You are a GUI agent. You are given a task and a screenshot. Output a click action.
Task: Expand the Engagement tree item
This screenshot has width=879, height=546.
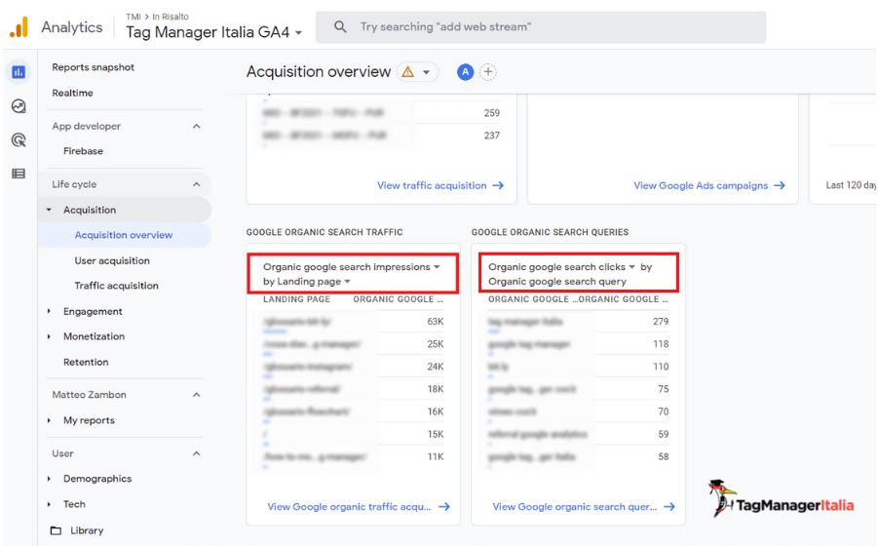(x=49, y=311)
